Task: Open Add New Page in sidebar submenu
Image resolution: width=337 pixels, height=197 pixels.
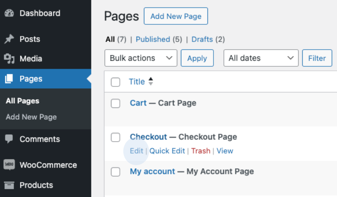Action: pos(31,117)
